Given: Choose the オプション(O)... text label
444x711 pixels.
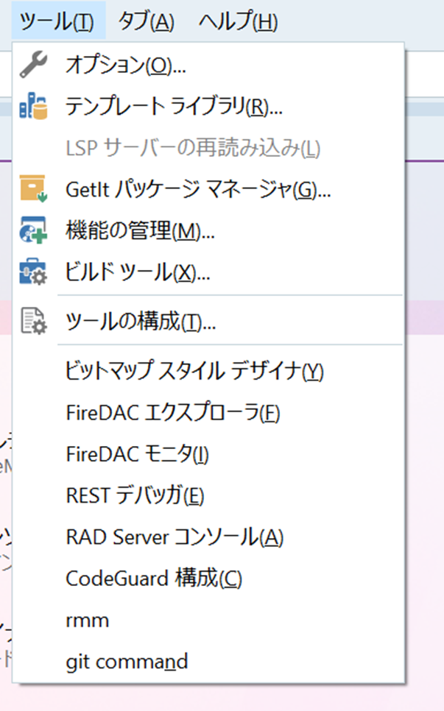Looking at the screenshot, I should [125, 66].
